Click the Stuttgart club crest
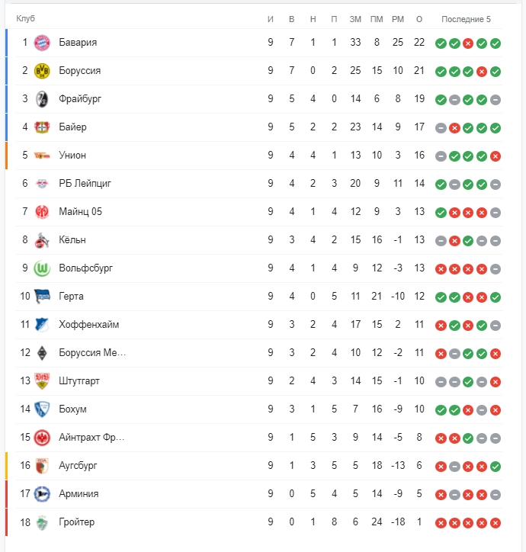The height and width of the screenshot is (552, 526). 42,381
